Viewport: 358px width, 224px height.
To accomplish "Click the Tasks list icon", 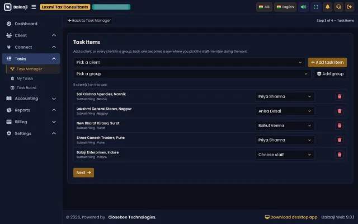I will pos(9,58).
